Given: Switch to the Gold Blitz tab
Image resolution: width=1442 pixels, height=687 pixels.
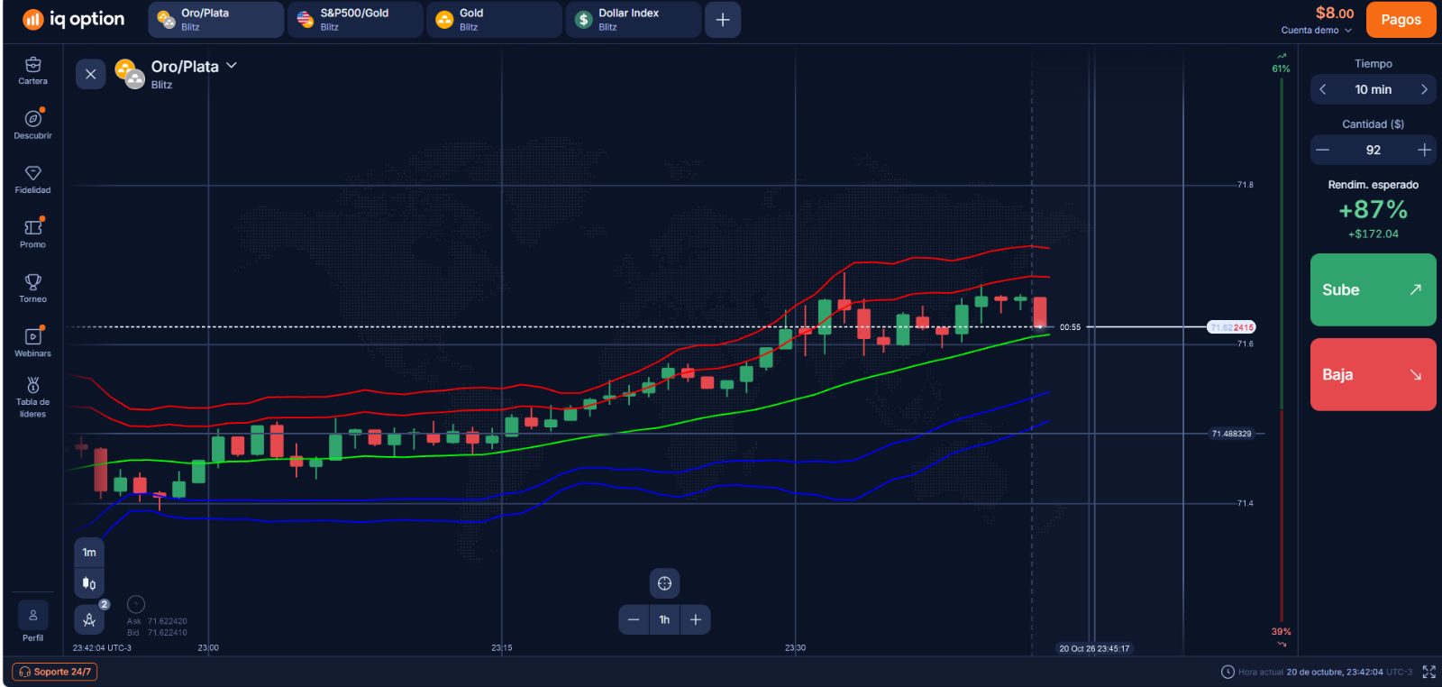Looking at the screenshot, I should click(494, 19).
